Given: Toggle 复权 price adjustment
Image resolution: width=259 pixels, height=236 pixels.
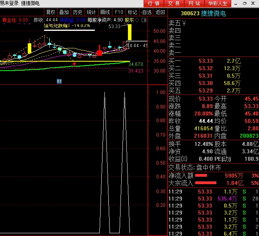Looking at the screenshot, I should (50, 12).
